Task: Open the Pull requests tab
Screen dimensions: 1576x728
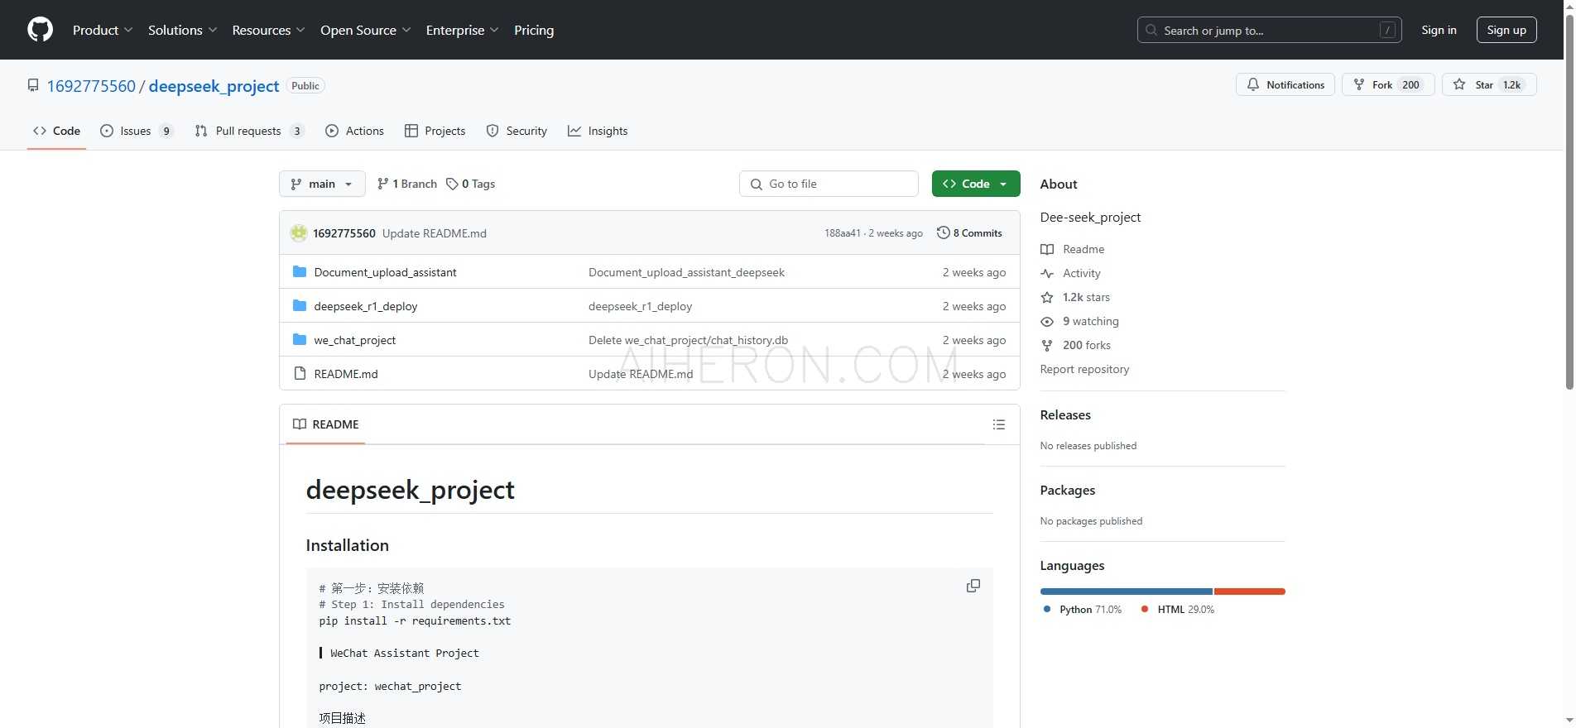Action: [x=248, y=131]
